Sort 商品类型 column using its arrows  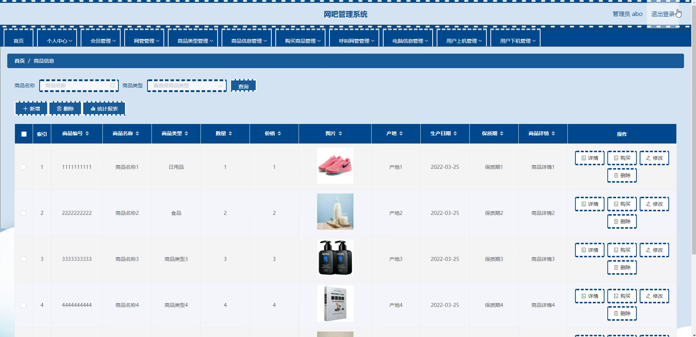tap(186, 134)
